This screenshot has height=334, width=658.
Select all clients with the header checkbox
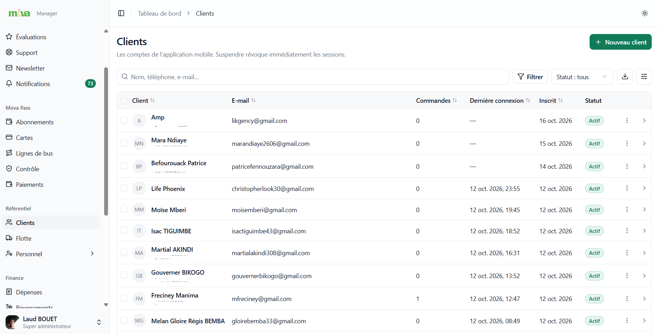(x=124, y=100)
